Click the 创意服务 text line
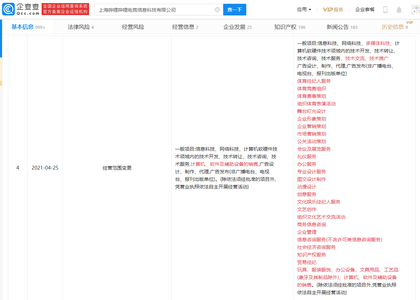The width and height of the screenshot is (420, 300). coord(307,194)
